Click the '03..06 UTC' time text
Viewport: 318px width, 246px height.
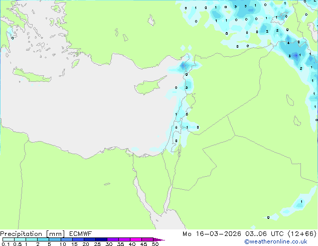tap(264, 234)
